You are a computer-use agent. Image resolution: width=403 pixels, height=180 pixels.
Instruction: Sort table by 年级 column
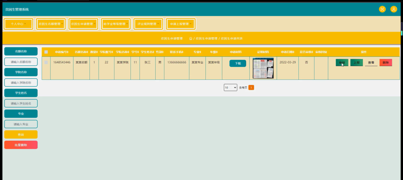tap(214, 52)
